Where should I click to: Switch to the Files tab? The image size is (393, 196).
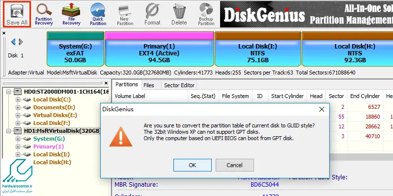click(x=149, y=85)
